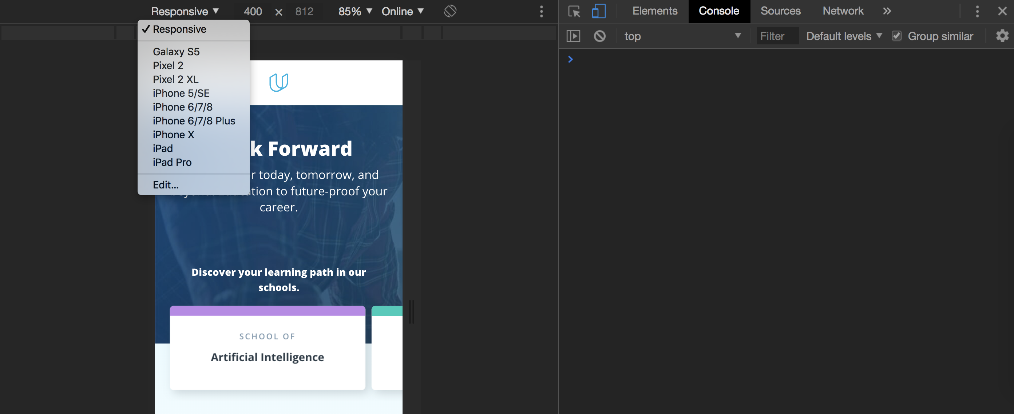Viewport: 1014px width, 414px height.
Task: Select Galaxy S5 in the device menu
Action: tap(176, 52)
